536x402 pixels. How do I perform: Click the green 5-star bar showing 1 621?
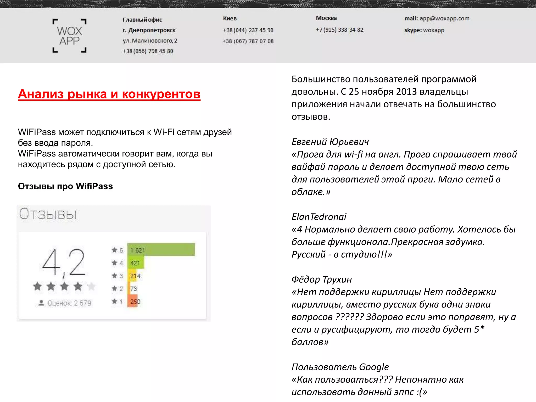coord(161,250)
